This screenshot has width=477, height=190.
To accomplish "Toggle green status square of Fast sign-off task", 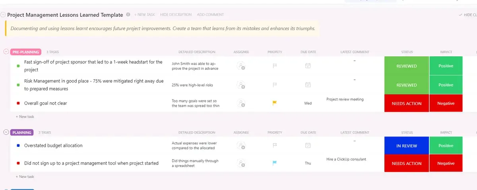I will (x=18, y=66).
